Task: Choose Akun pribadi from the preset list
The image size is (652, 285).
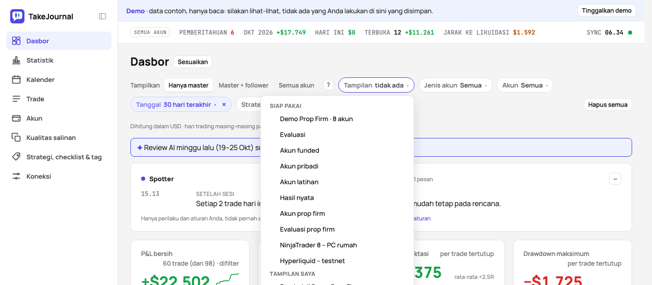Action: coord(337,166)
